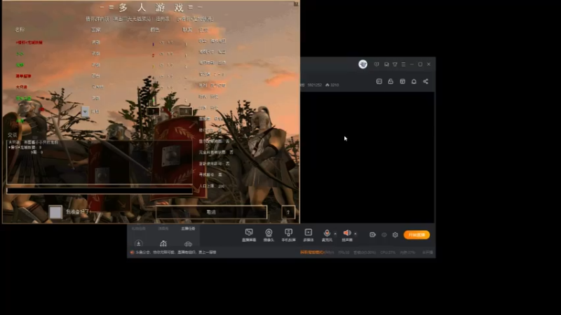Viewport: 561px width, 315px height.
Task: Click the memory usage readout
Action: tap(407, 252)
